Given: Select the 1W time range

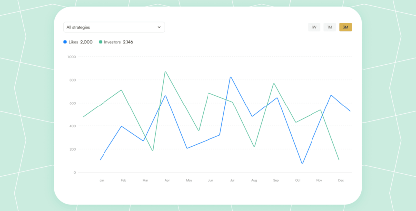Looking at the screenshot, I should pyautogui.click(x=314, y=27).
